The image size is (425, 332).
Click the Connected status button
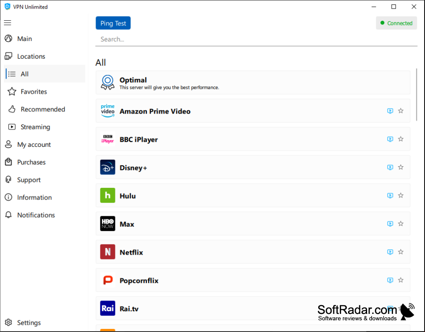coord(396,23)
